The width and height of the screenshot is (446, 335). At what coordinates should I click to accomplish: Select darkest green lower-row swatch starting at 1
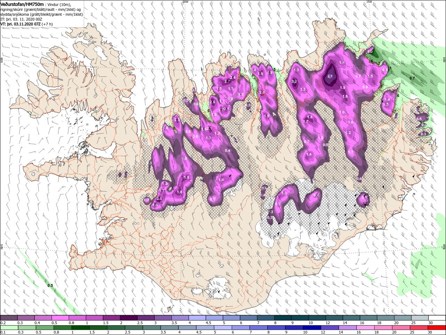click(80, 328)
